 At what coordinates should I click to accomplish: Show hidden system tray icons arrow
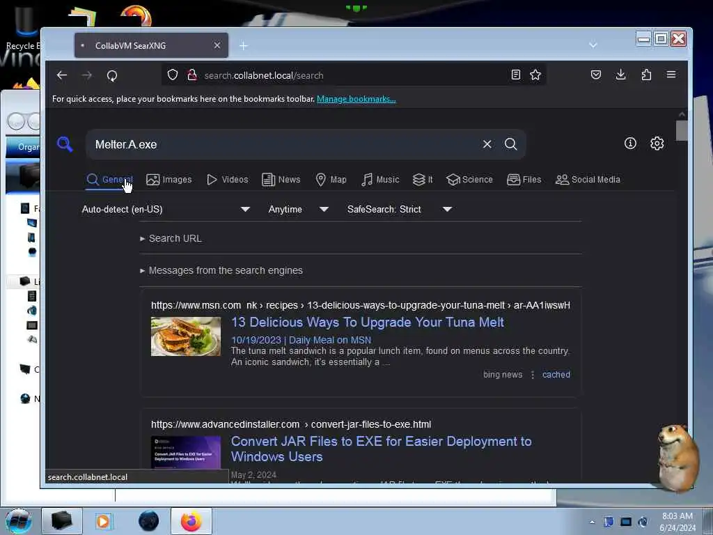(592, 522)
